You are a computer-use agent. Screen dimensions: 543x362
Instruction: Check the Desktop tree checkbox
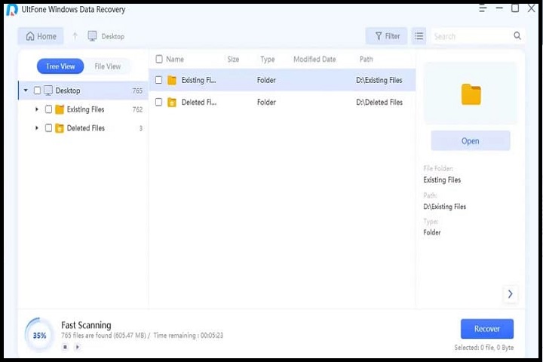[38, 90]
